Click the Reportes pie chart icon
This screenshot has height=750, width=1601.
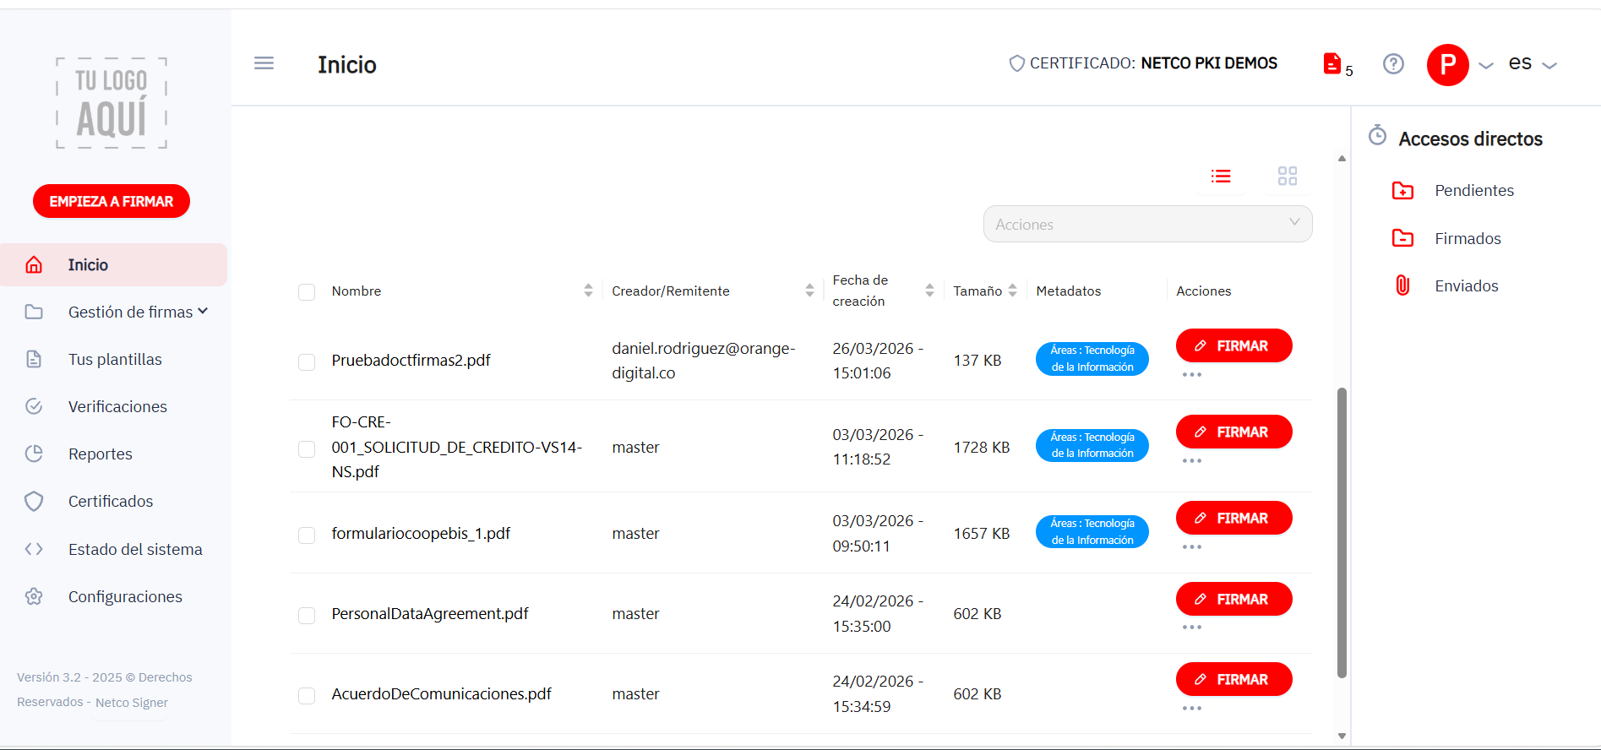point(34,454)
